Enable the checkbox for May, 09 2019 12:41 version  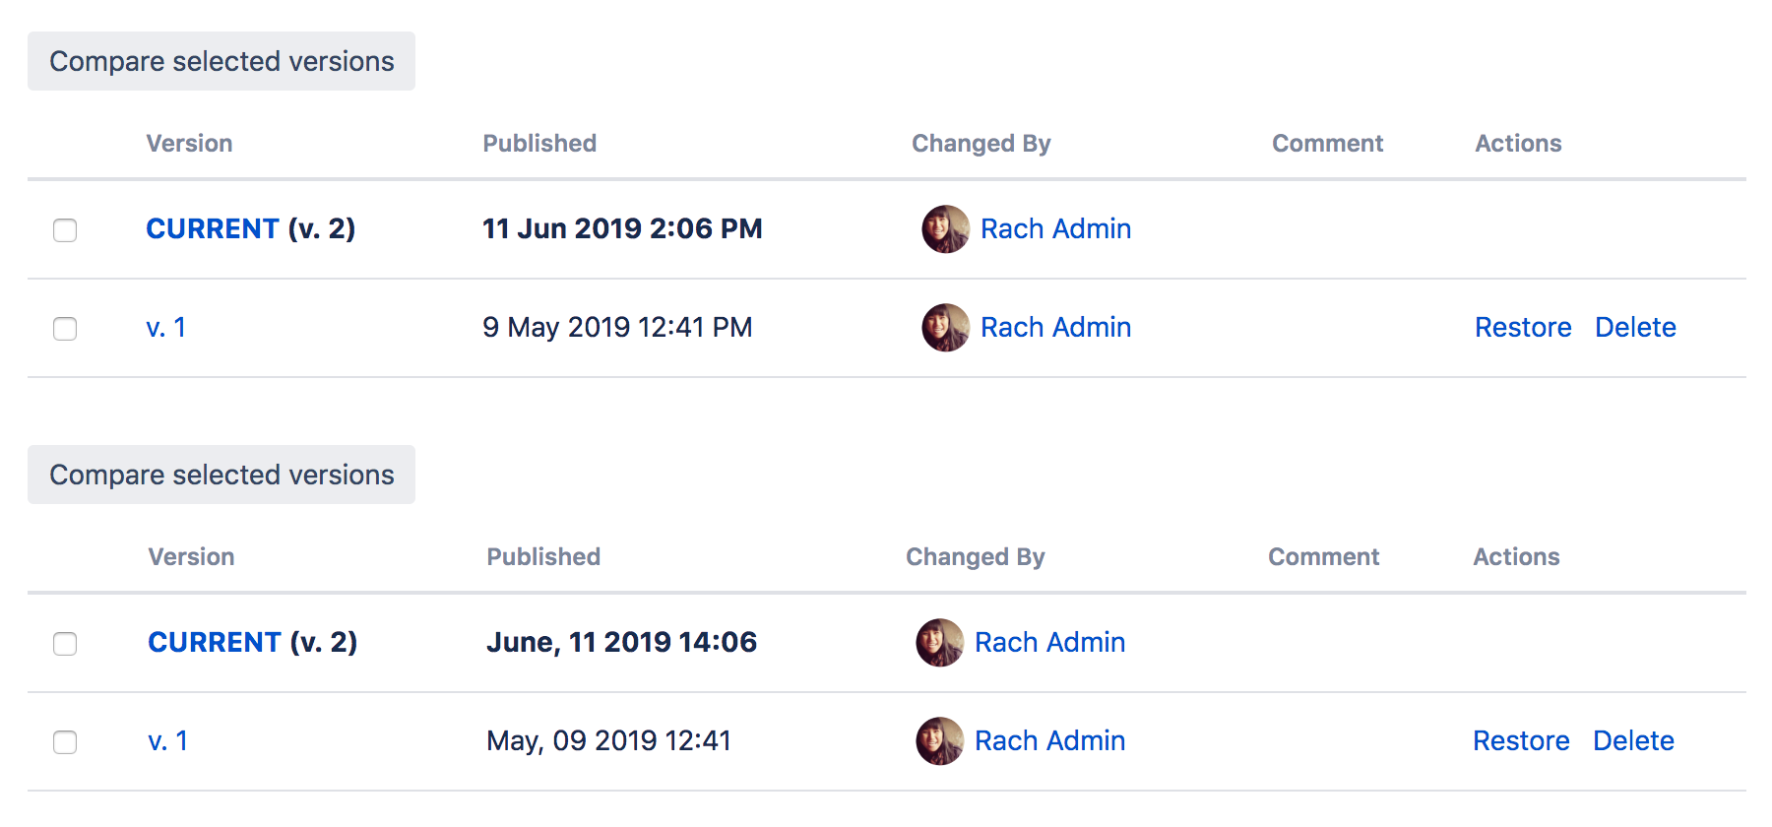click(65, 742)
